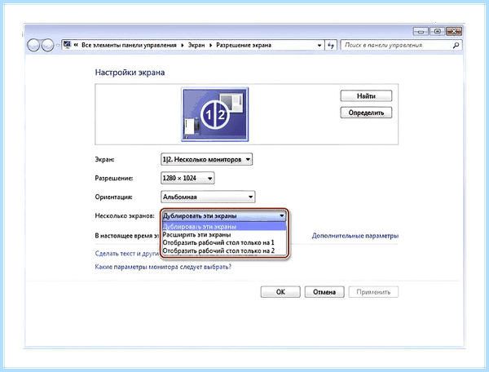This screenshot has height=372, width=489.
Task: Click the 'Применить' button
Action: tap(373, 292)
